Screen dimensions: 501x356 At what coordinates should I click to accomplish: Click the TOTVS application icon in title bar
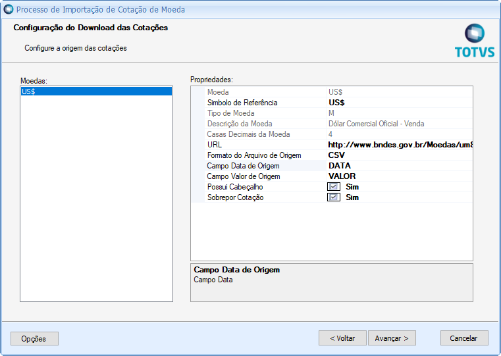point(9,9)
